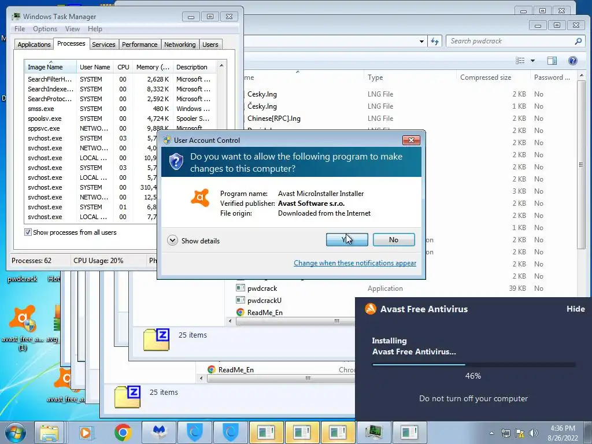The width and height of the screenshot is (592, 444).
Task: Click the rear Explorer window's horizontal scrollbar
Action: click(280, 378)
